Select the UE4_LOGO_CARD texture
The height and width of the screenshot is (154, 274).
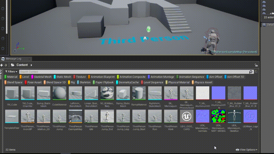pyautogui.click(x=187, y=120)
